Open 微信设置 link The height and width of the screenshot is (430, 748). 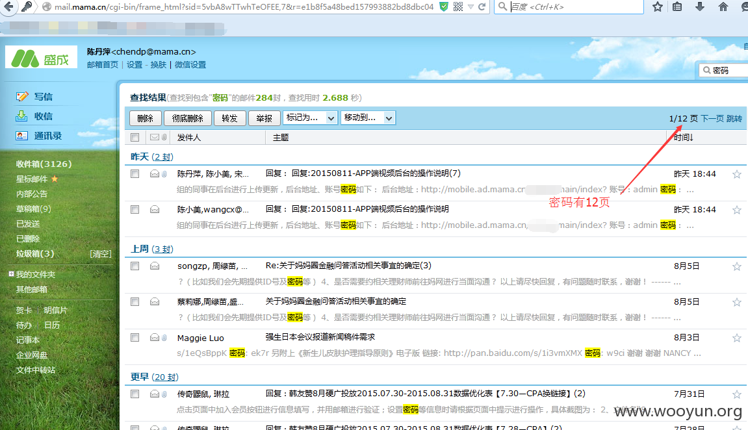coord(190,64)
